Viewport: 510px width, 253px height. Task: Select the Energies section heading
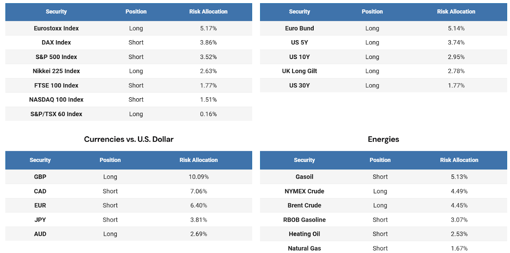[x=383, y=139]
